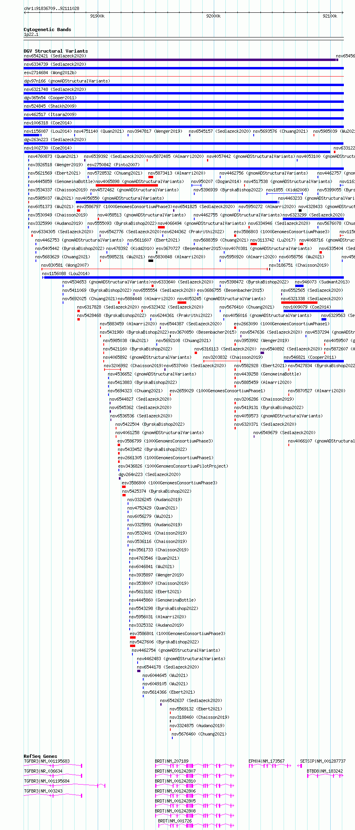Click nsv4445860 (GenomeinaBottle) label

pyautogui.click(x=162, y=600)
